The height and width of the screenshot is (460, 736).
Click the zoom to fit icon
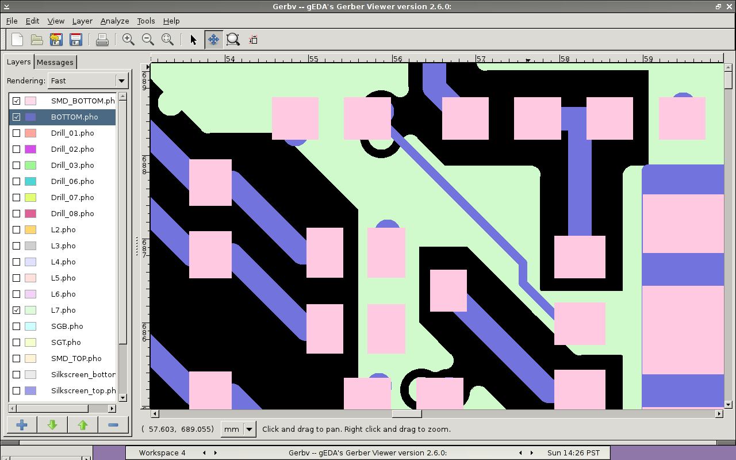(x=167, y=40)
